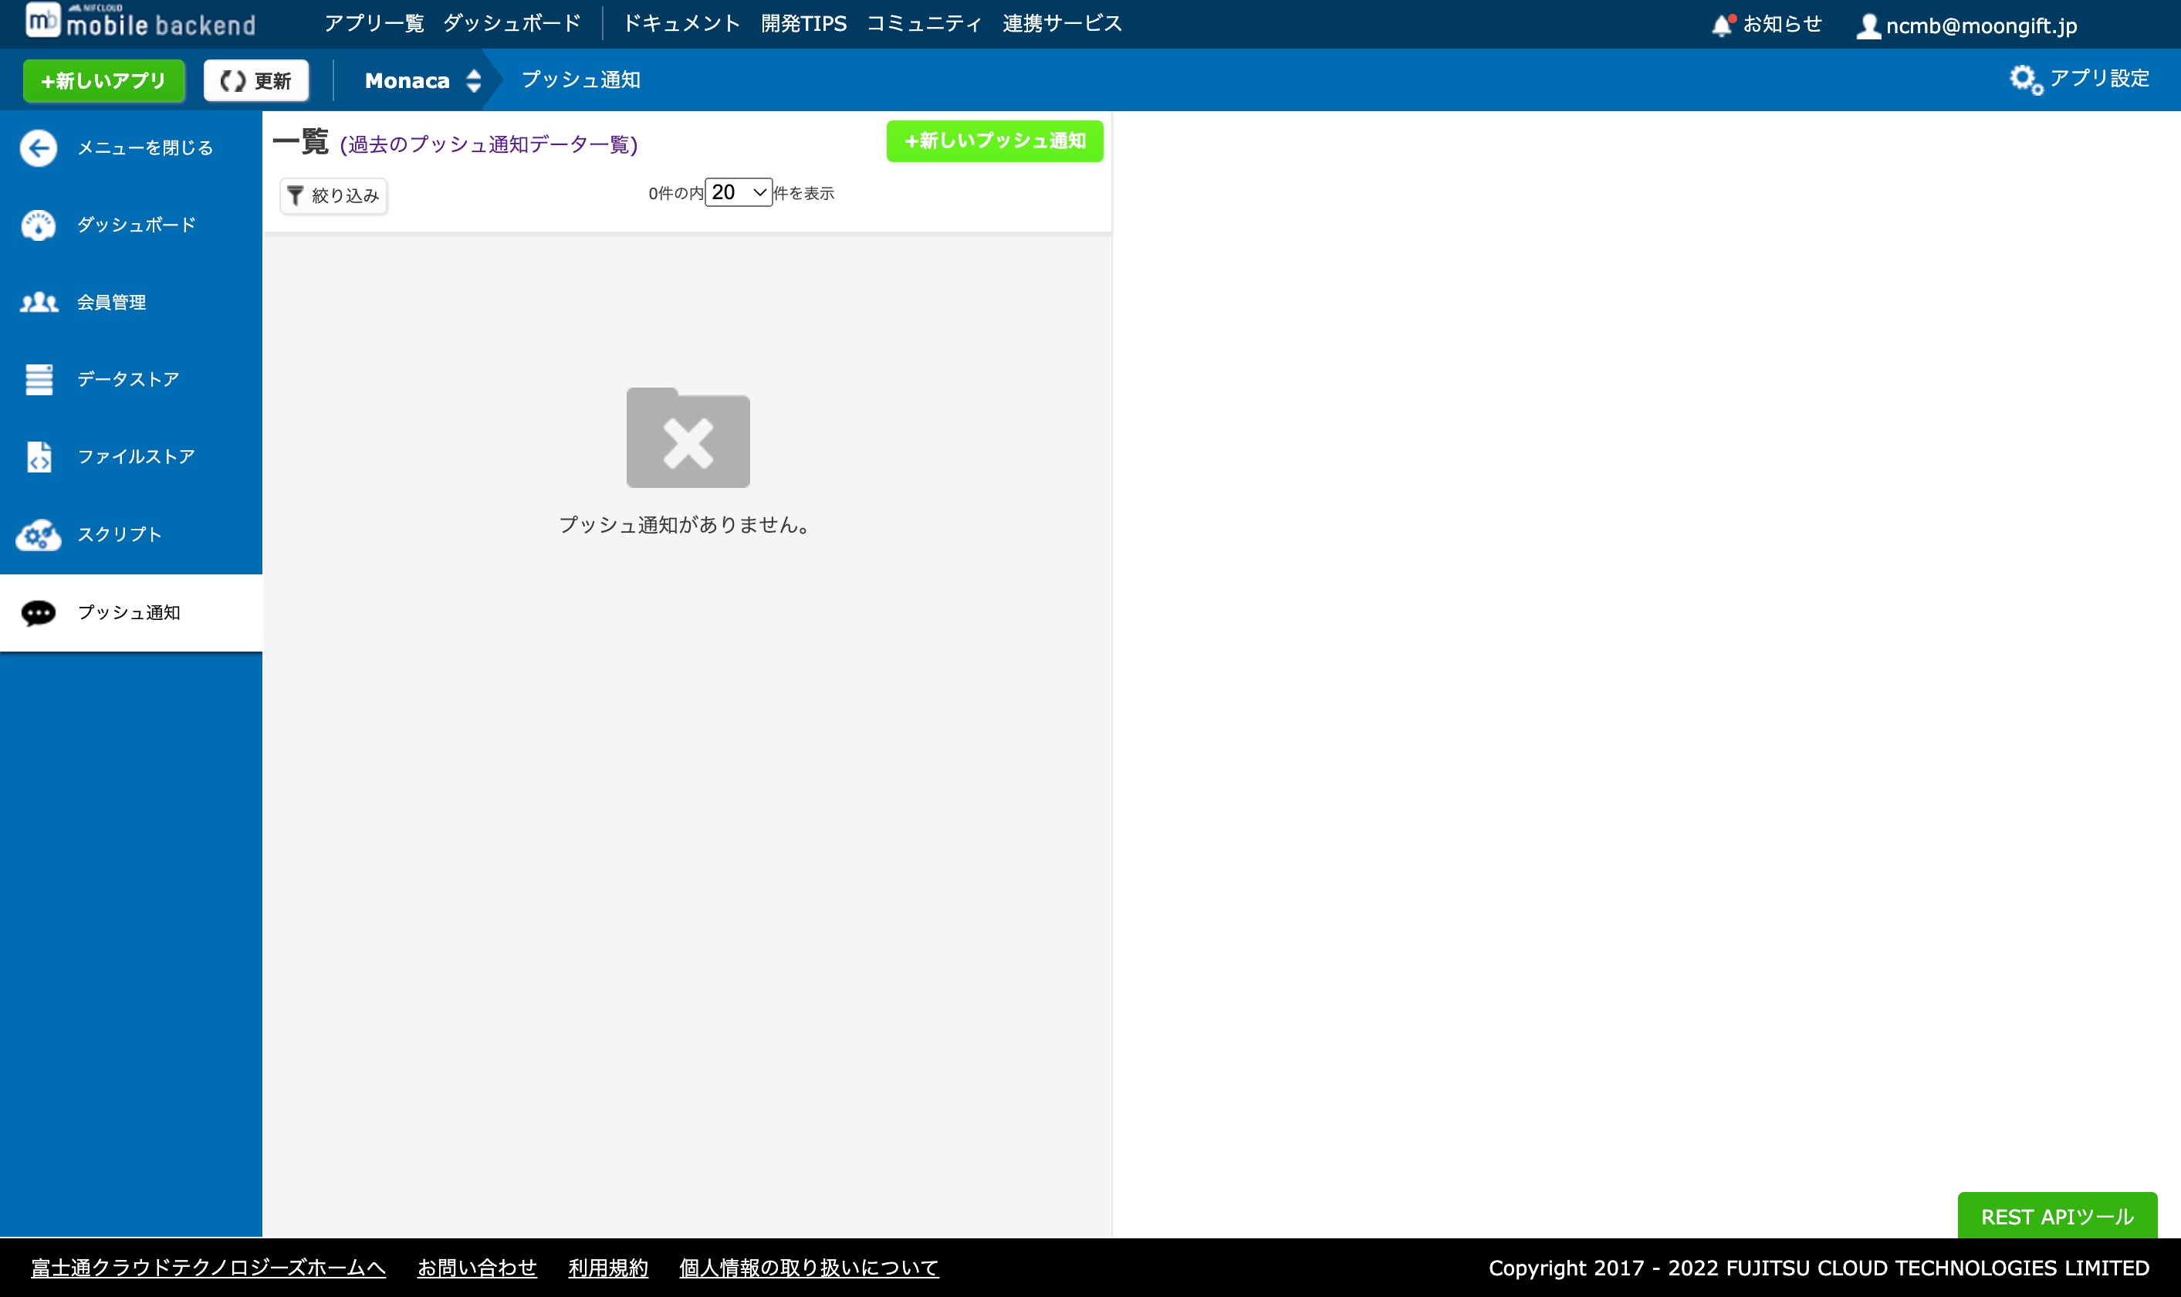The height and width of the screenshot is (1297, 2181).
Task: Click the mobile backend logo
Action: (x=140, y=20)
